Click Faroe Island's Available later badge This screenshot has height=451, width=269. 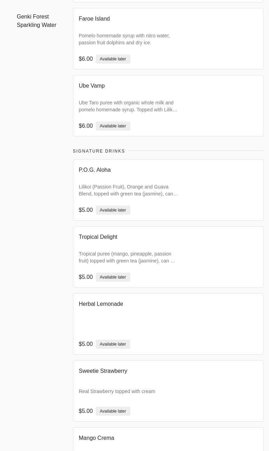click(x=112, y=59)
